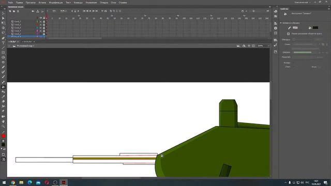This screenshot has width=331, height=186.
Task: Select the Oval tool
Action: [x=3, y=57]
